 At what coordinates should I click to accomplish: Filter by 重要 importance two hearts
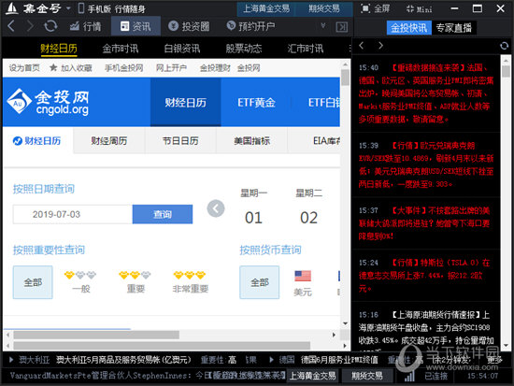click(136, 281)
